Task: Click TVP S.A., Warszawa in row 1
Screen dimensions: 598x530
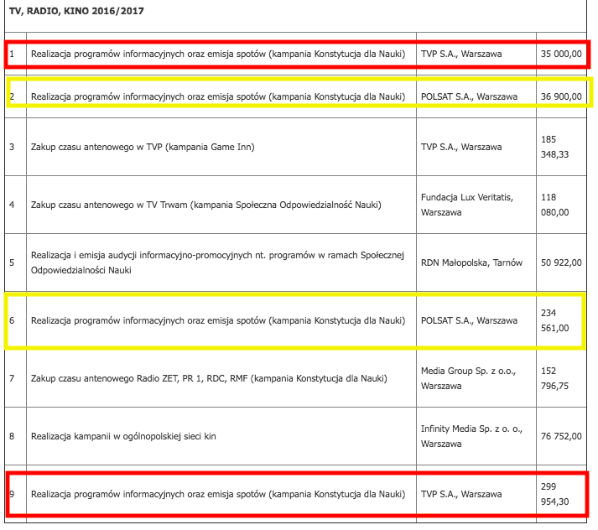Action: [x=461, y=55]
